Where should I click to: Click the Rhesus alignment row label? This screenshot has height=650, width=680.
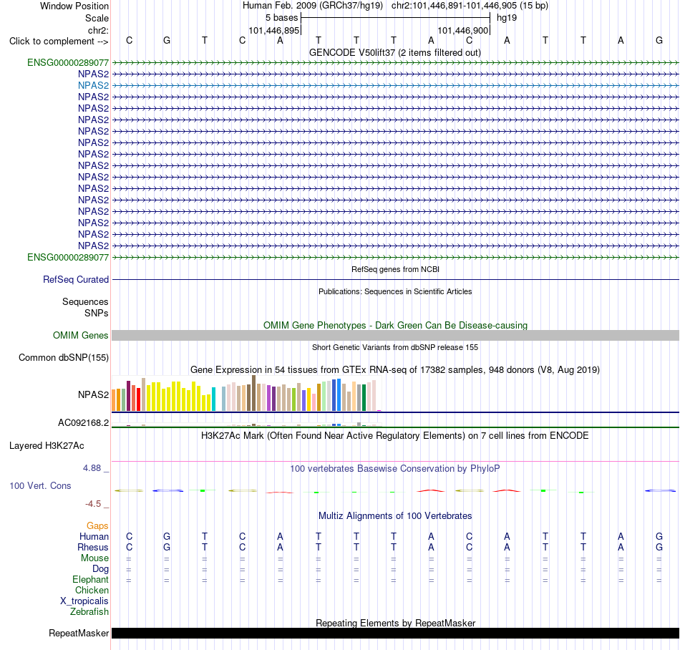[x=93, y=548]
